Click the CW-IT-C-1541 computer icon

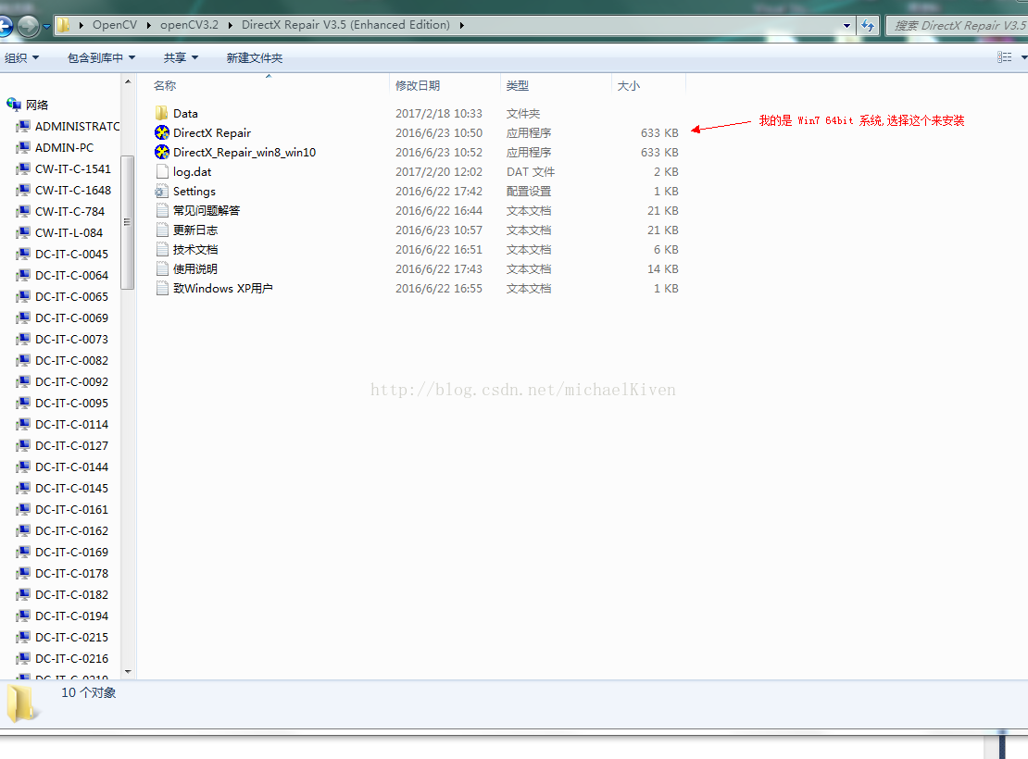[x=23, y=168]
